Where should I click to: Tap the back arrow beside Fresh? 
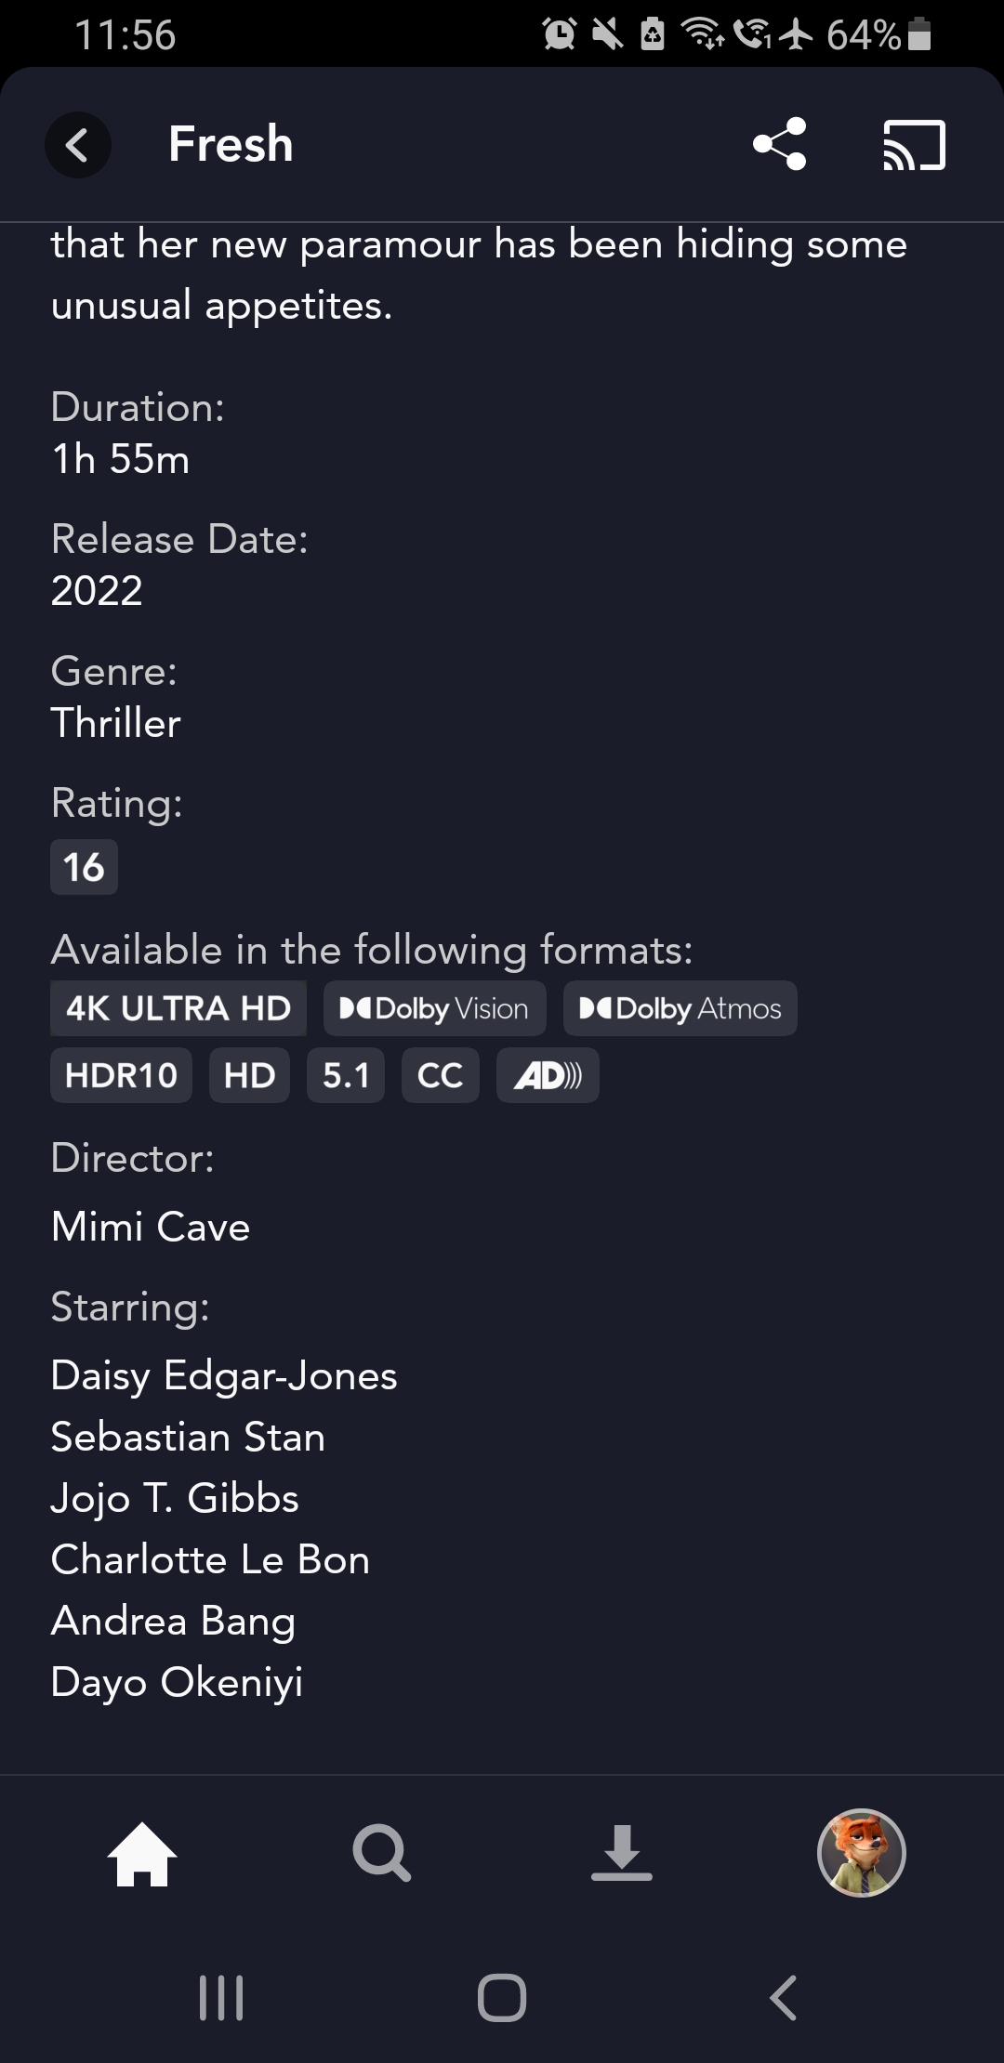tap(78, 145)
